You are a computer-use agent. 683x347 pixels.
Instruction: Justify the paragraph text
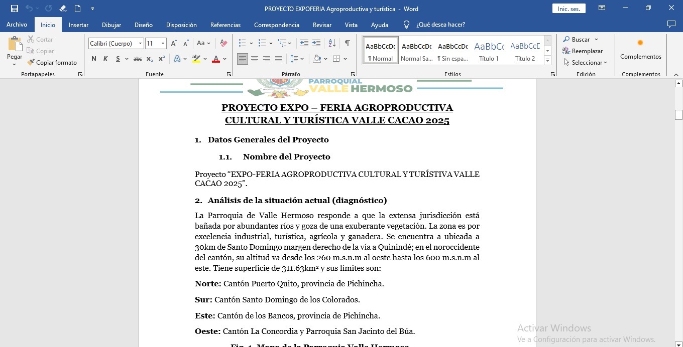(279, 59)
